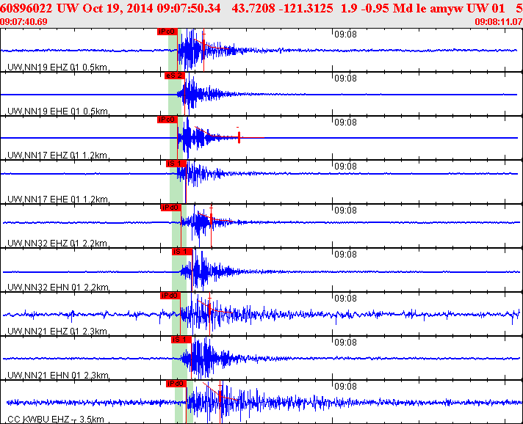Click the iPd0 pick flag on NN32 EHZ trace
523x424 pixels.
170,208
